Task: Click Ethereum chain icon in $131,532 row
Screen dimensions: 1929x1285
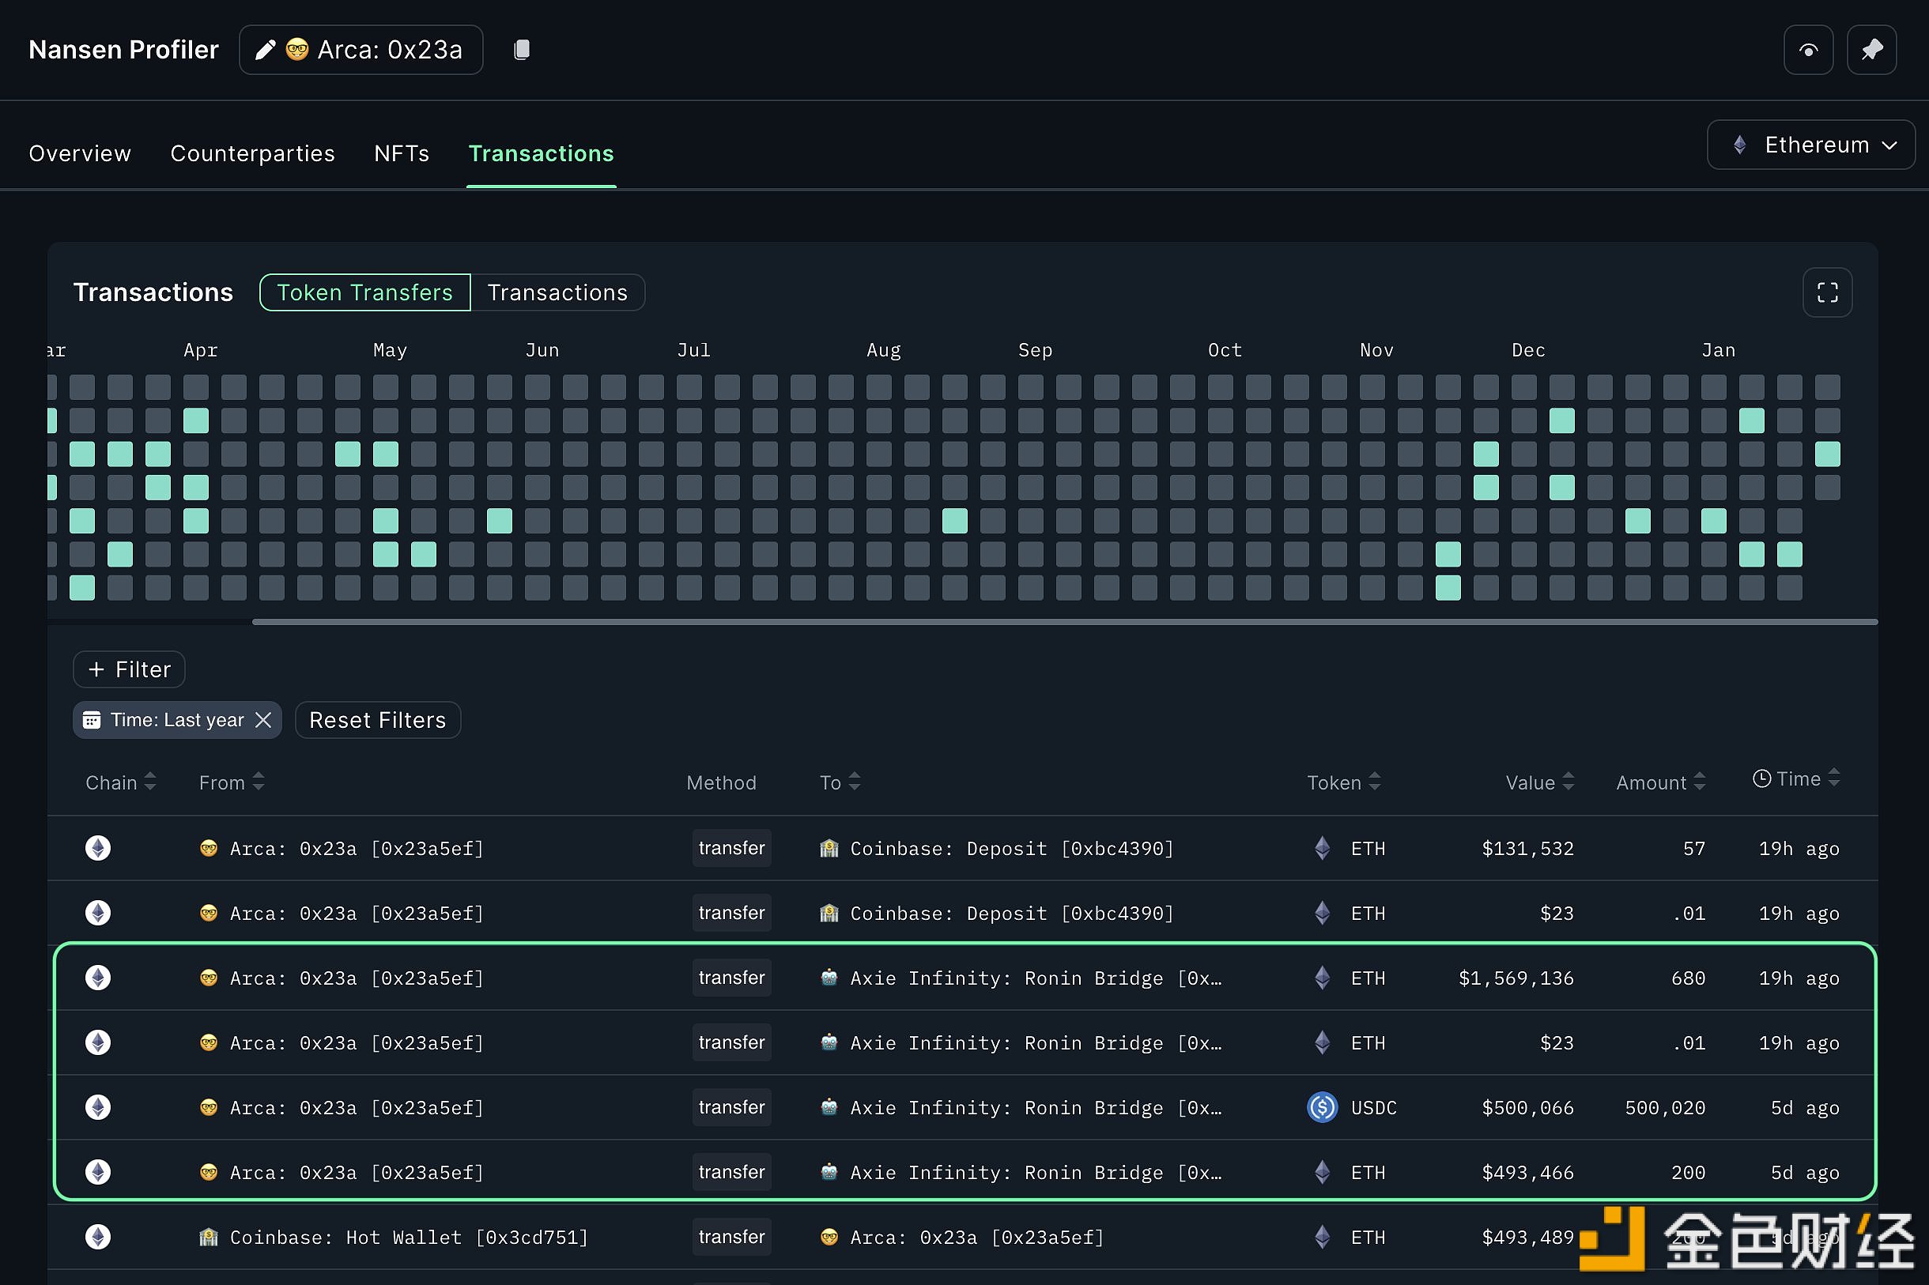Action: pyautogui.click(x=98, y=848)
